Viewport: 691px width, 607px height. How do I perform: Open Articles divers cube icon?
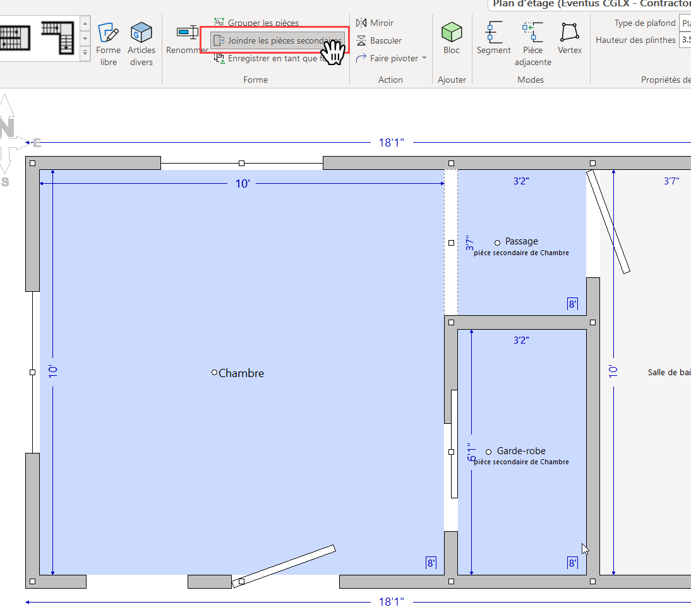[141, 44]
